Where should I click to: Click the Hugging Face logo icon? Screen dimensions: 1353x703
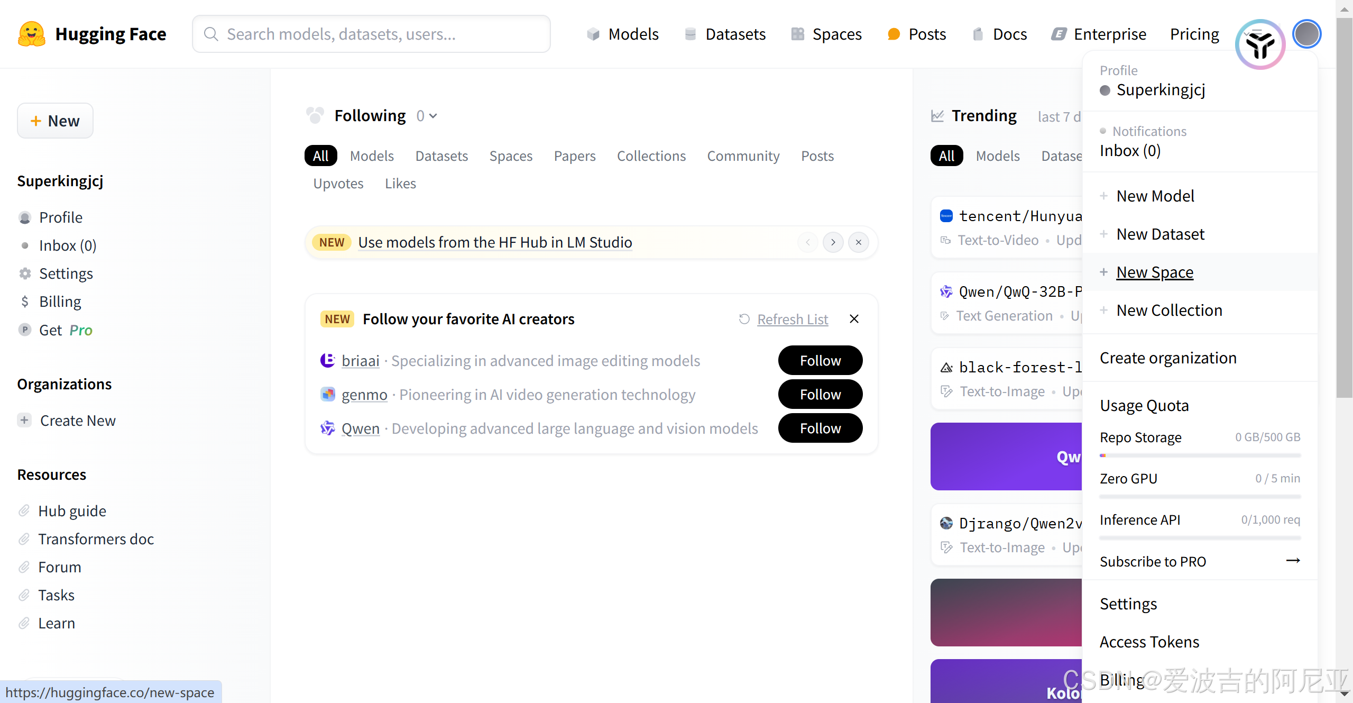tap(32, 34)
